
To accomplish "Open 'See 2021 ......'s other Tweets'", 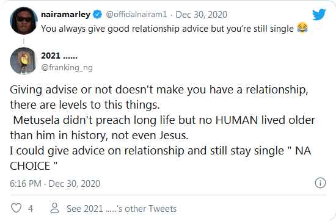I will tap(122, 209).
